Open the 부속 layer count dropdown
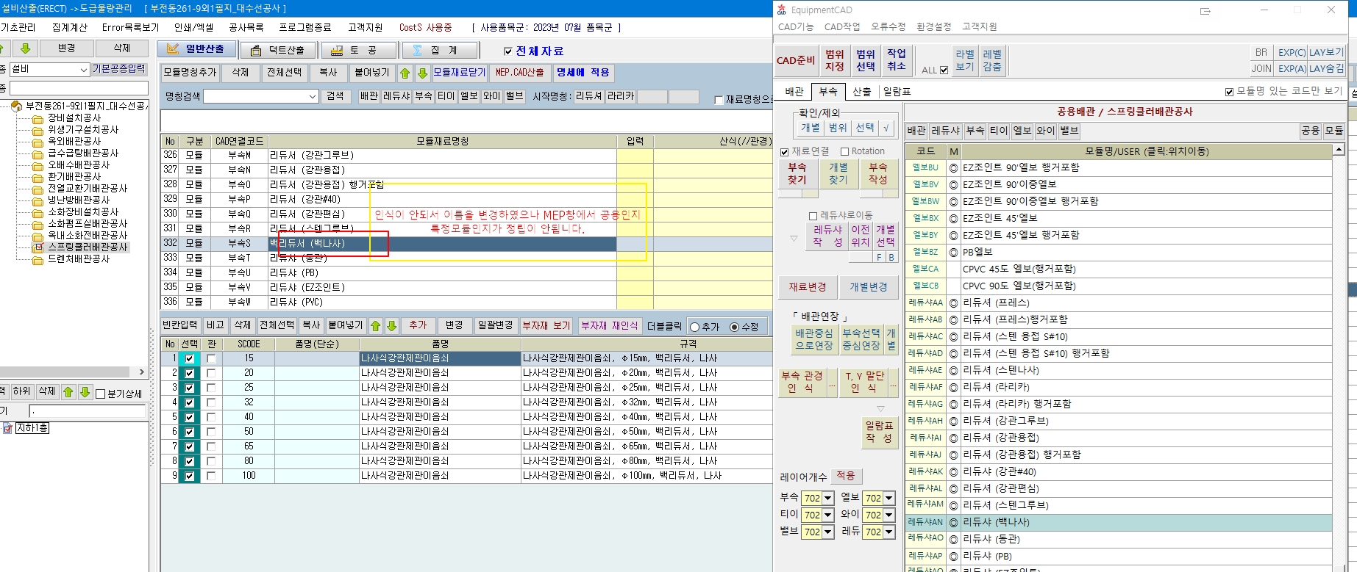Screen dimensions: 1357x572 pyautogui.click(x=827, y=499)
